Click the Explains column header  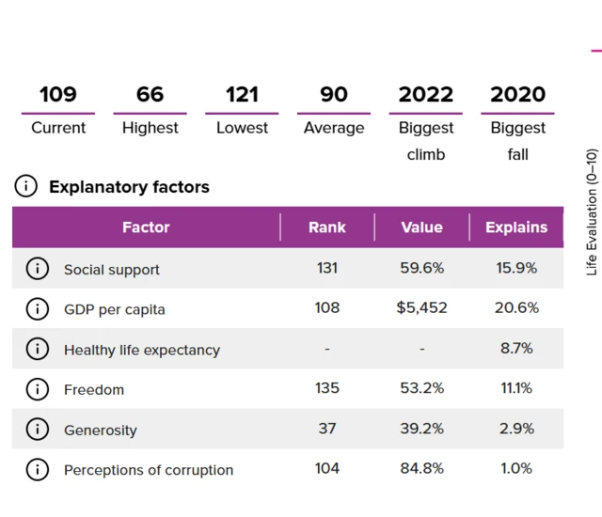[x=516, y=227]
